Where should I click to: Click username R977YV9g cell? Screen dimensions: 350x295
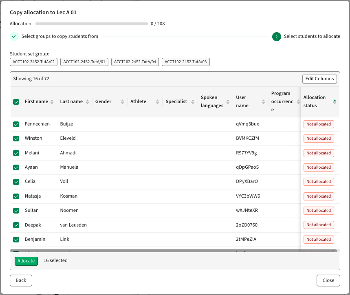246,153
